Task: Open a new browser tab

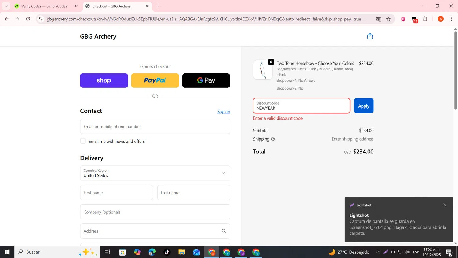Action: click(158, 6)
